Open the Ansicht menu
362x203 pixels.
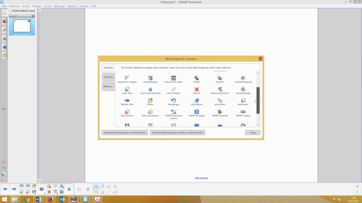26,6
